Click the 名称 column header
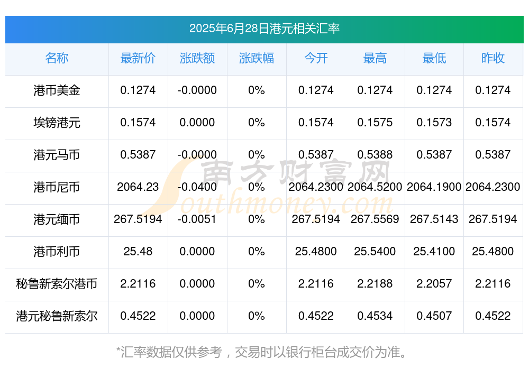 57,58
